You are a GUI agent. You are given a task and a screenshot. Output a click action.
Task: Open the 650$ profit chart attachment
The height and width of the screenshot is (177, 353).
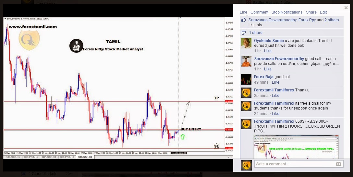click(296, 147)
